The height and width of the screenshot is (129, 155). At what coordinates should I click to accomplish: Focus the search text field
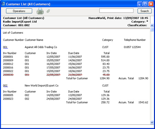[x=116, y=11]
